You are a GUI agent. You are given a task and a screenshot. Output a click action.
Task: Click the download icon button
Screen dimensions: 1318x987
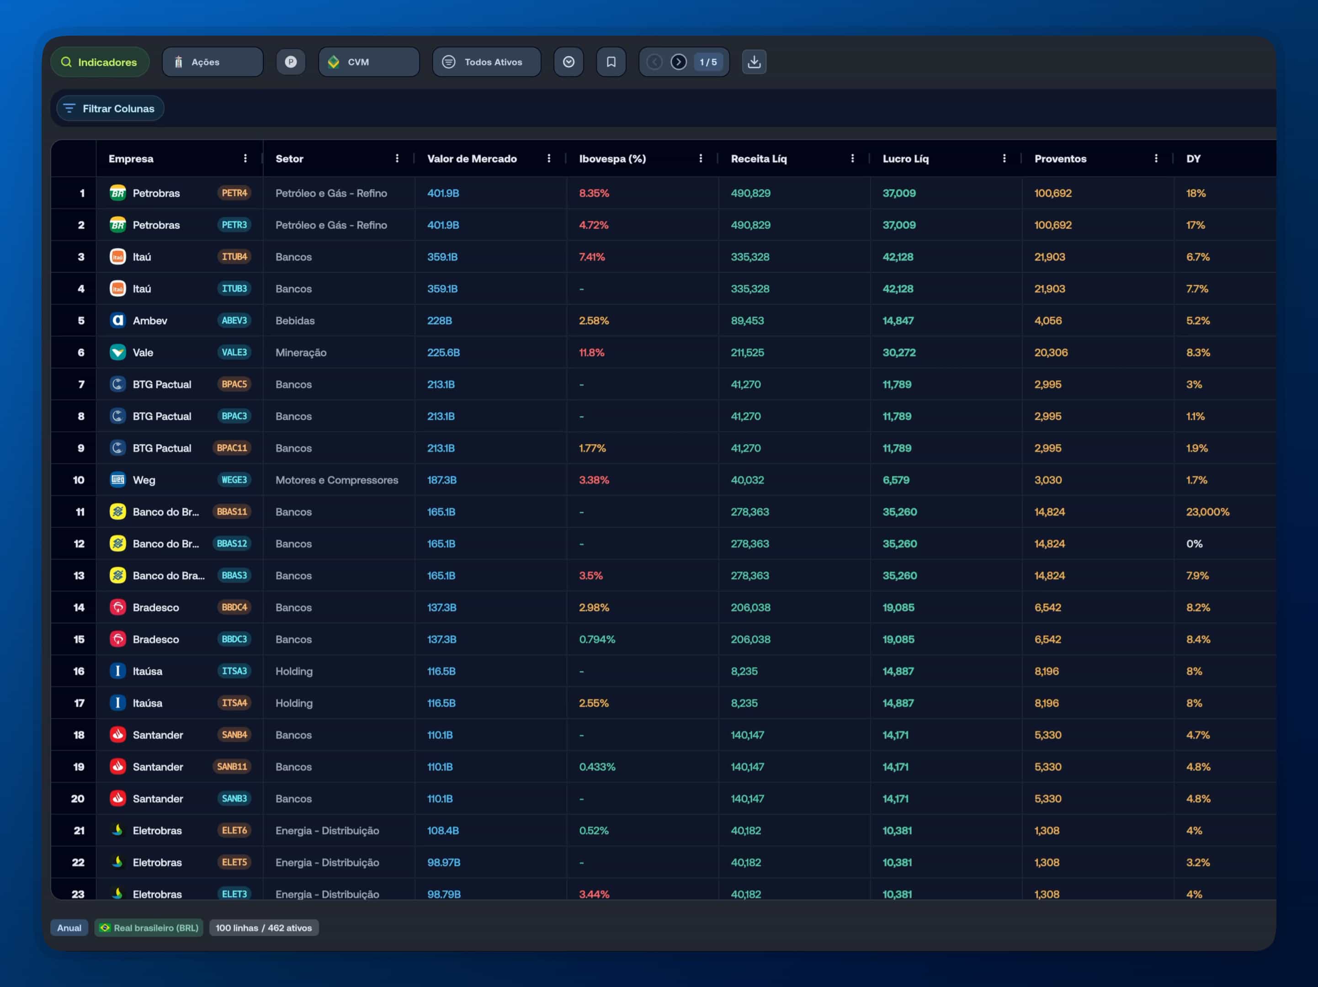click(x=754, y=62)
